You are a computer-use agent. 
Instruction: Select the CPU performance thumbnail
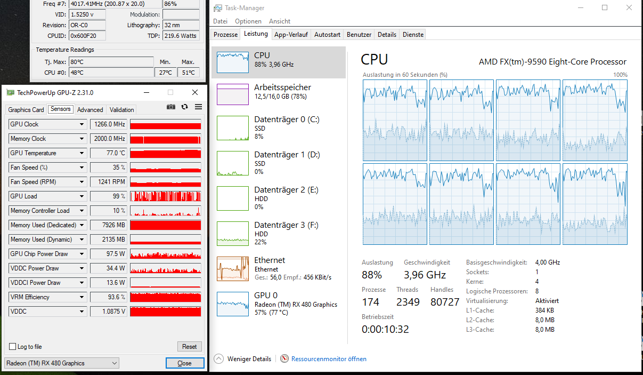click(233, 62)
